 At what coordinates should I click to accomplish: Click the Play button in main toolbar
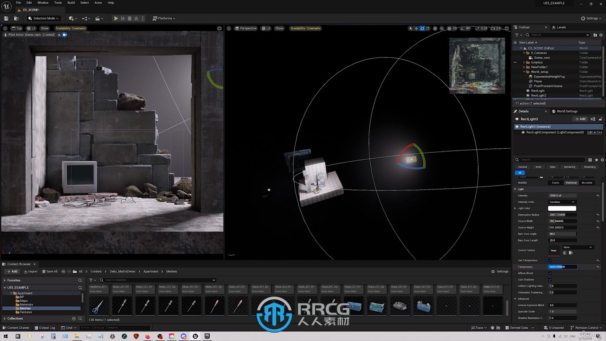116,18
